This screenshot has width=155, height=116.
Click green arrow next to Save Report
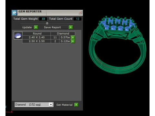71,27
